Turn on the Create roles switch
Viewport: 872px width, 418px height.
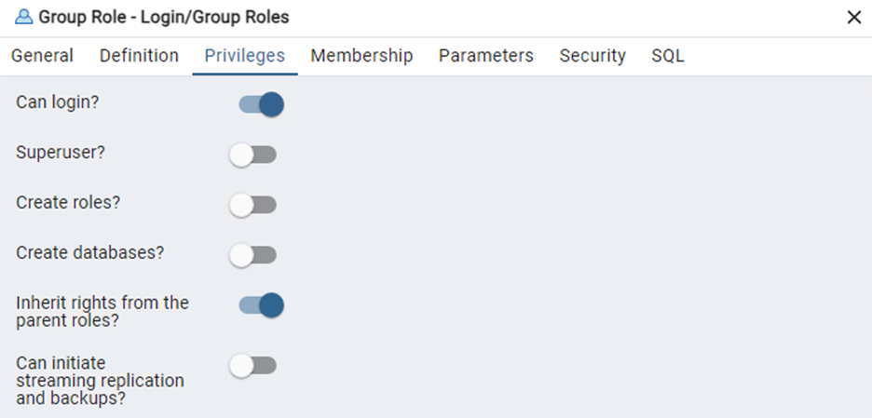(253, 205)
